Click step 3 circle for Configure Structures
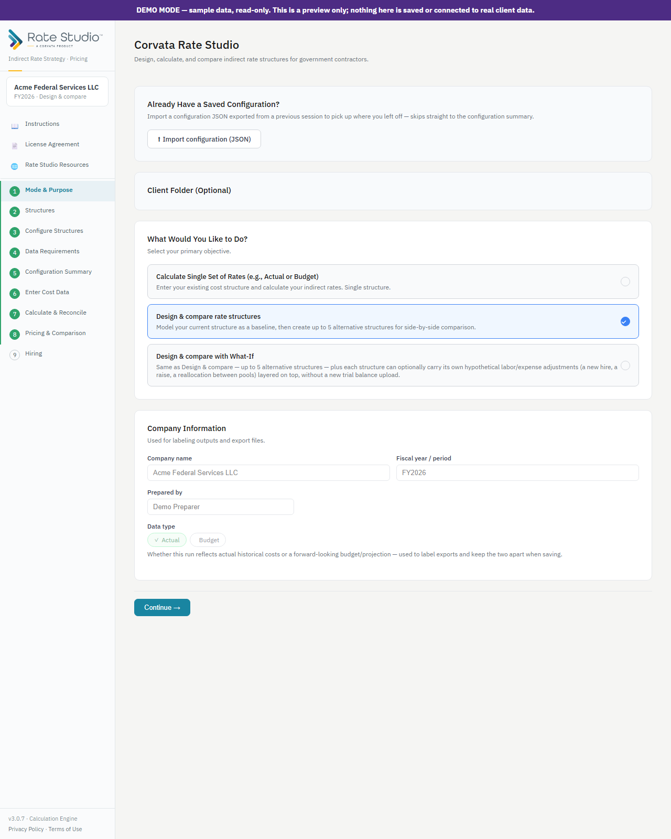The height and width of the screenshot is (839, 671). 15,232
